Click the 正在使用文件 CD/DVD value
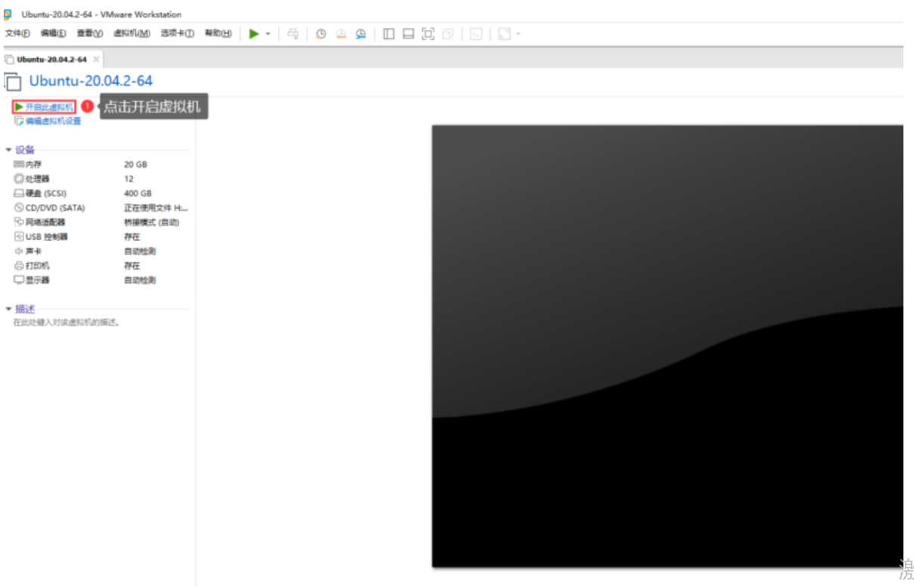Viewport: 914px width, 587px height. coord(156,208)
